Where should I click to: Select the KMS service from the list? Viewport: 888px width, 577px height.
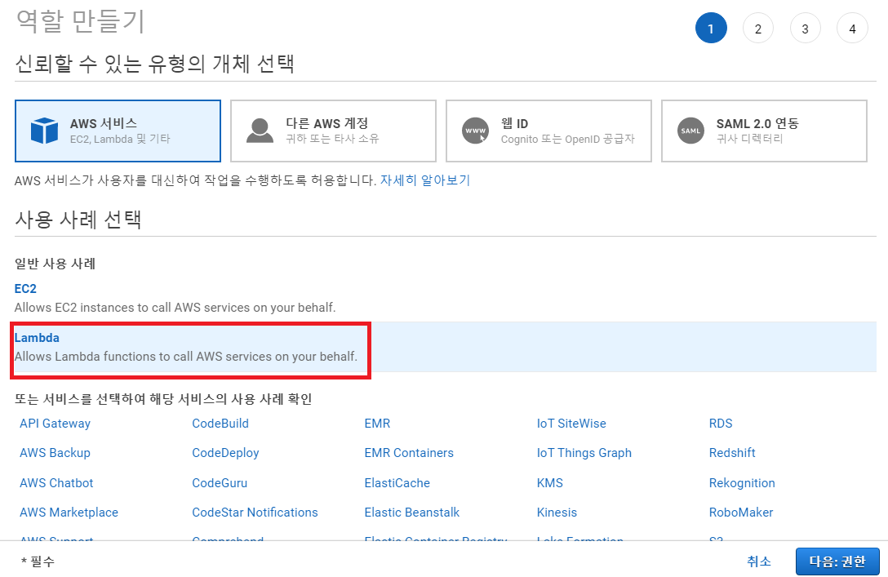point(550,482)
